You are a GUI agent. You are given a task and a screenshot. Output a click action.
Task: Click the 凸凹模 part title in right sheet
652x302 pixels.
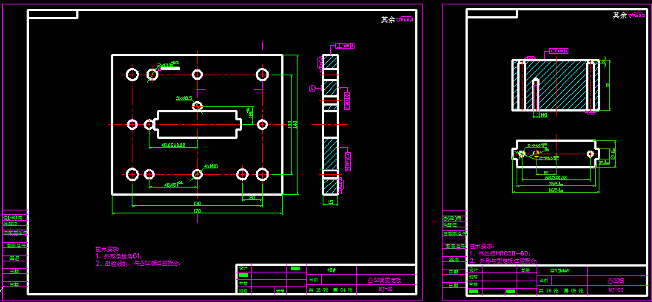pos(616,281)
